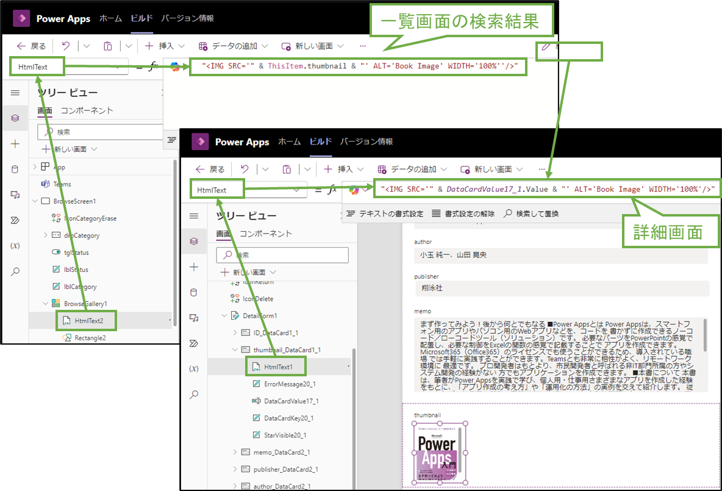The width and height of the screenshot is (722, 491).
Task: Click the Copilot icon in the rear window formula bar
Action: click(x=175, y=66)
